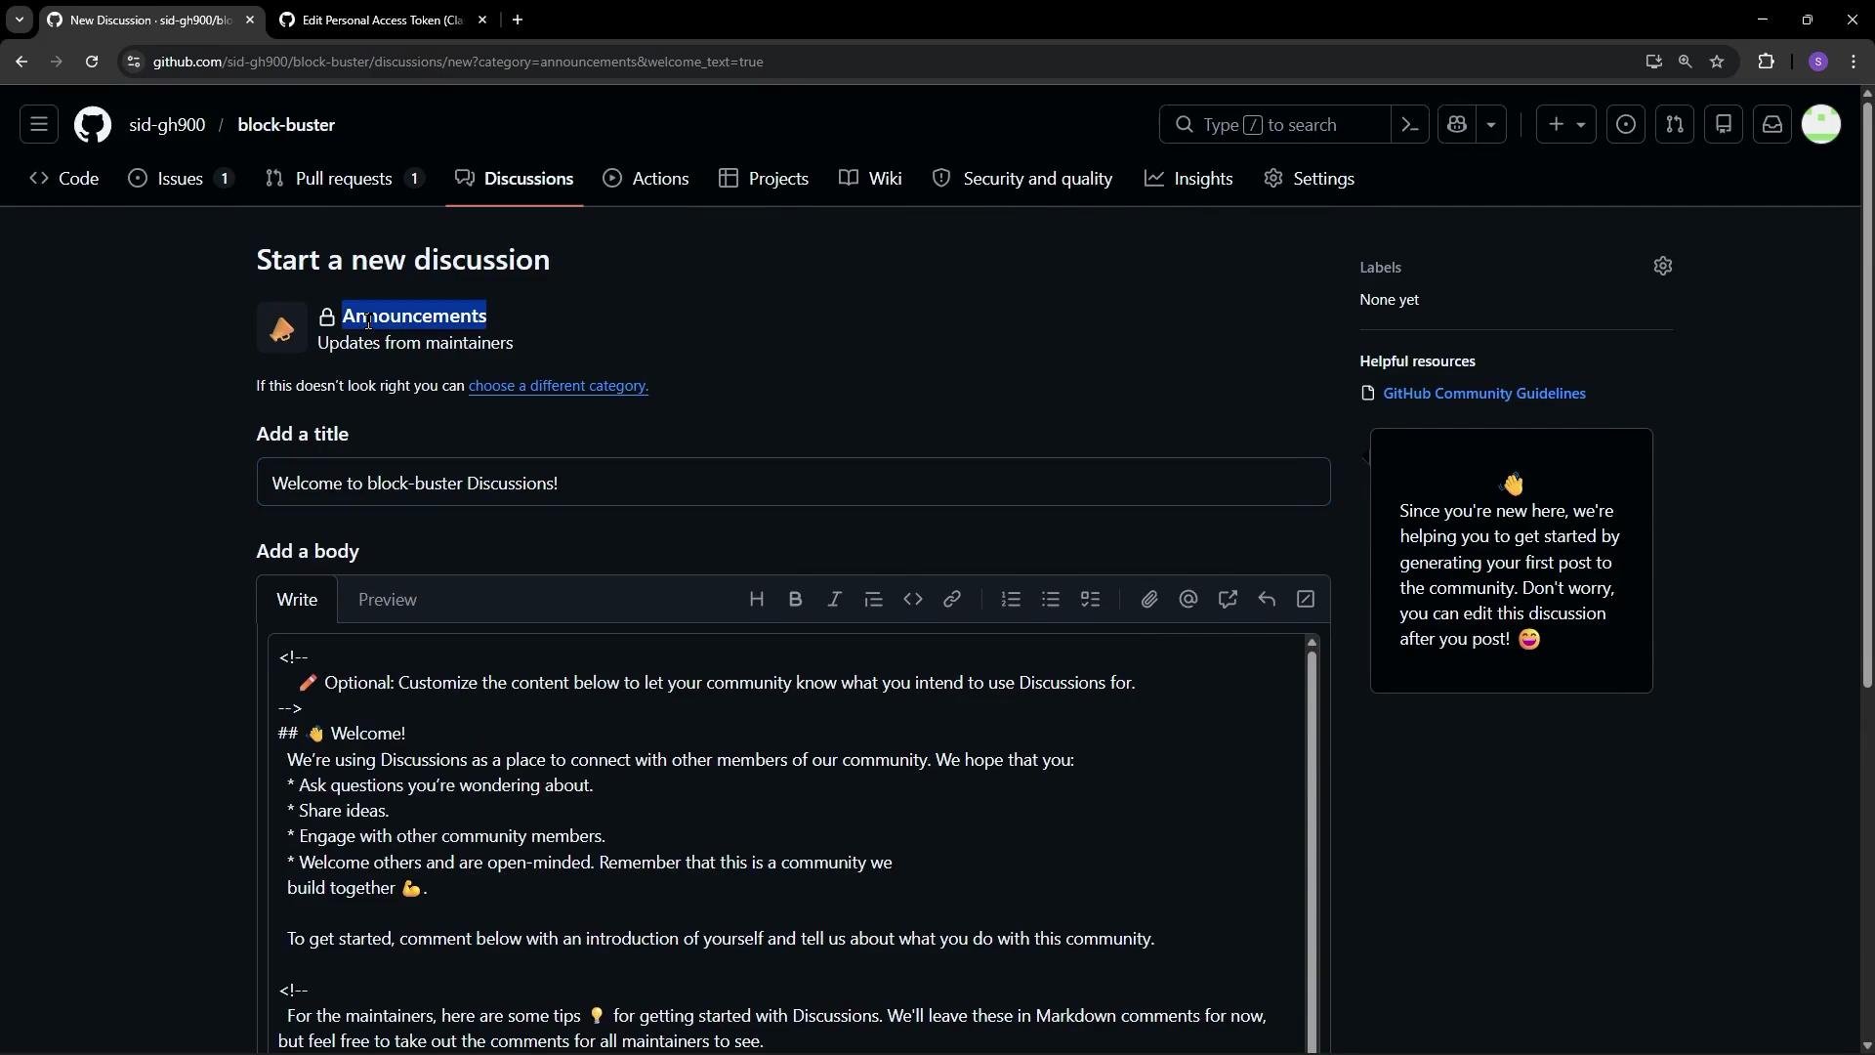
Task: Bookmark this page with the star icon
Action: pos(1717,62)
